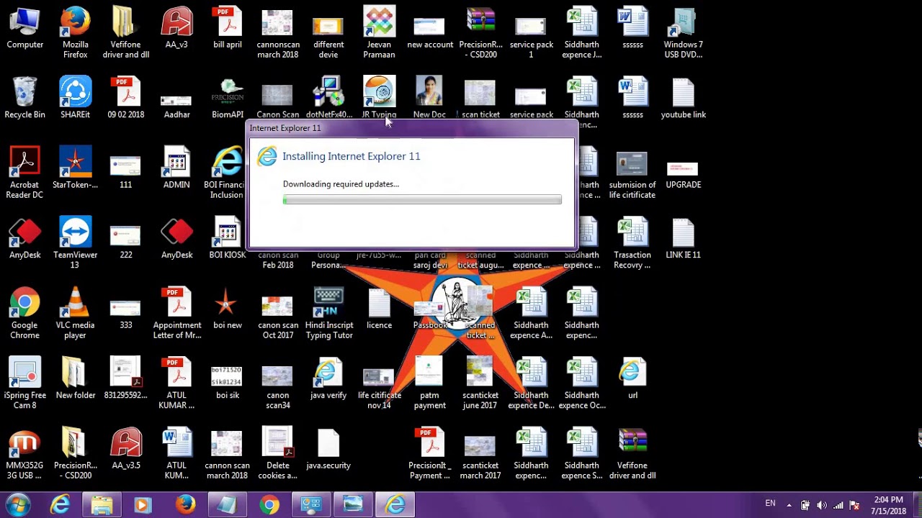Open the MMX352G 3G USB shortcut

click(x=24, y=454)
